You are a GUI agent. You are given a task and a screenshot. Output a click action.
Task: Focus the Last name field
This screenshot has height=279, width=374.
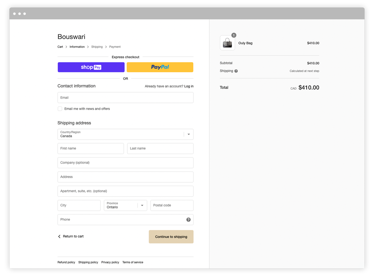point(160,148)
